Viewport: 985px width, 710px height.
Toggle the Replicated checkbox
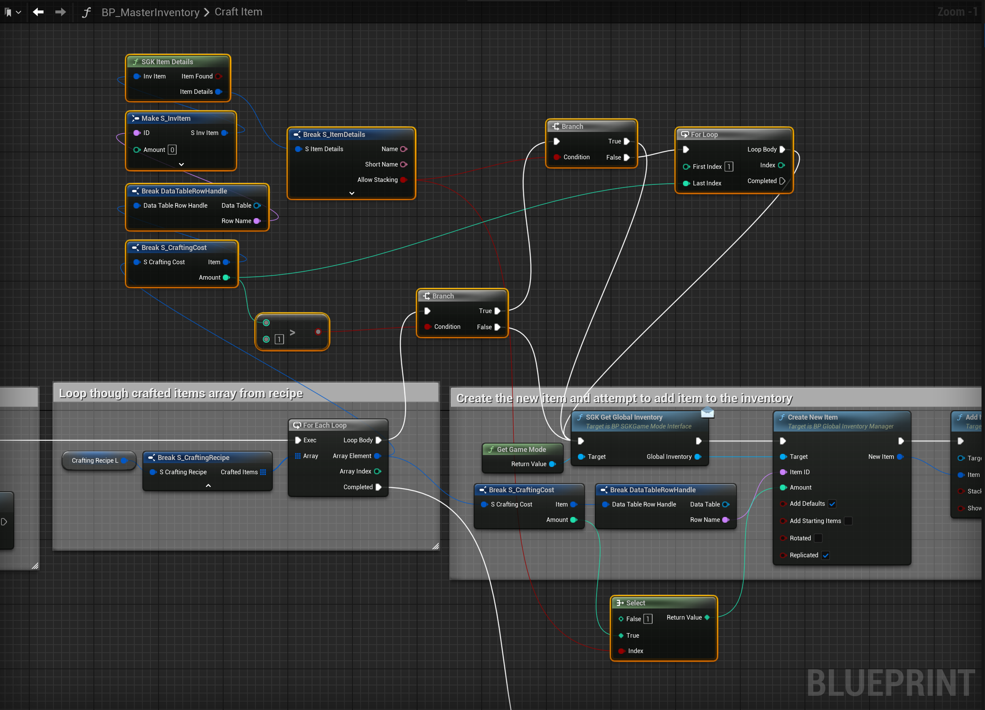click(x=825, y=555)
